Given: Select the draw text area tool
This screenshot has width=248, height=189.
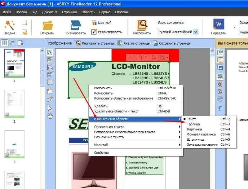Looking at the screenshot, I should tap(50, 52).
